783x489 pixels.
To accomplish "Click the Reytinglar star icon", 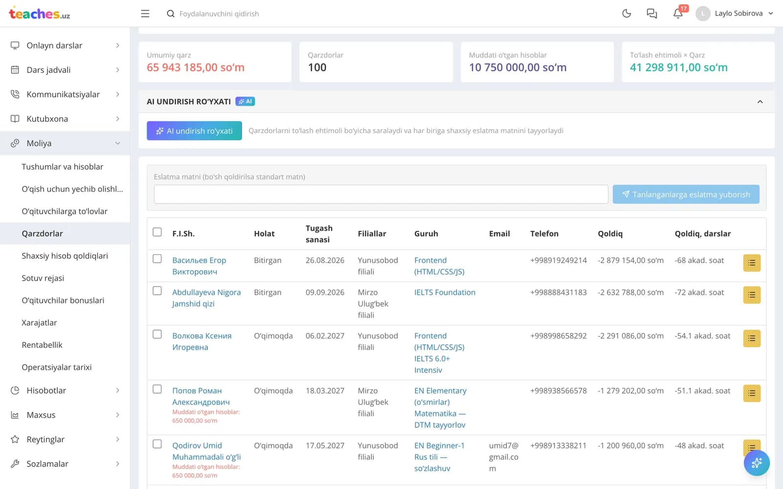I will [15, 439].
